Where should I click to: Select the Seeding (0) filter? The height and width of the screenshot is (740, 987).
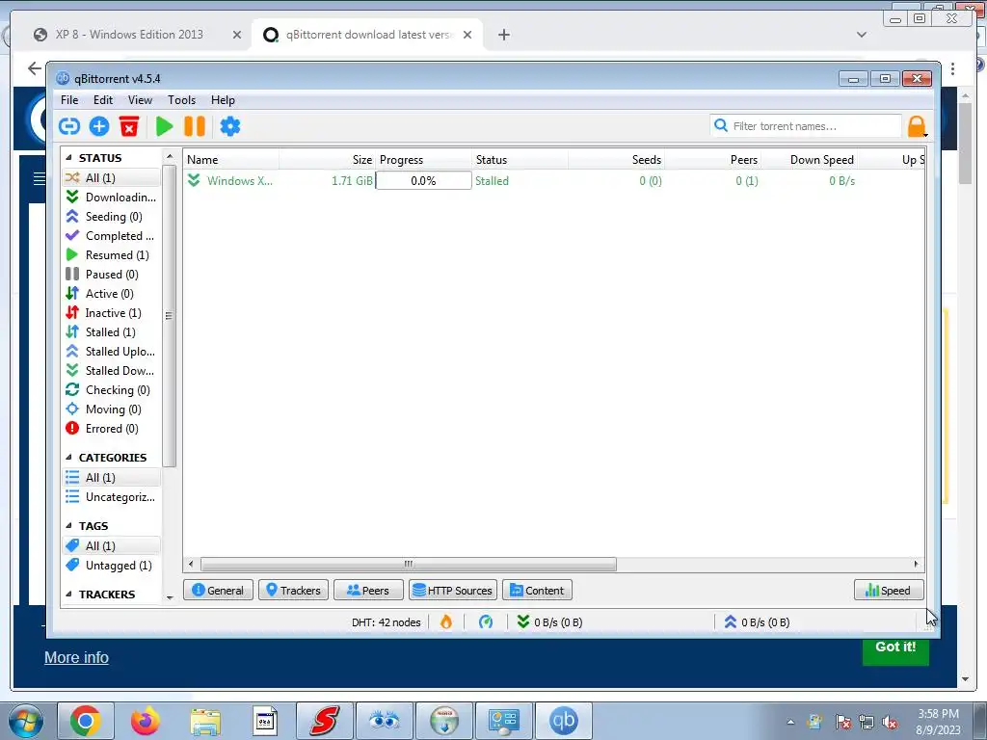[x=112, y=217]
